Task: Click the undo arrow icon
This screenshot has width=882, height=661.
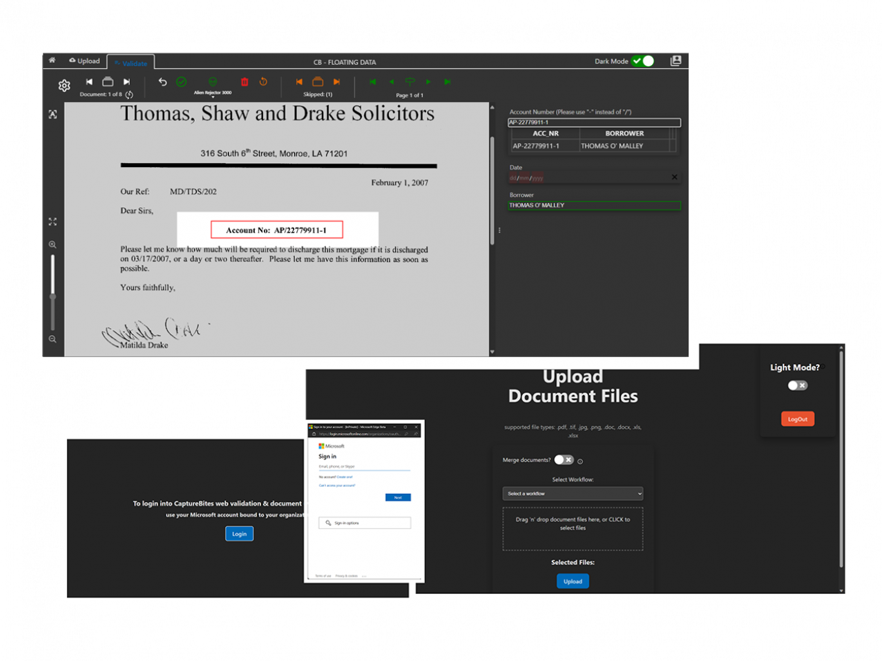Action: click(162, 82)
